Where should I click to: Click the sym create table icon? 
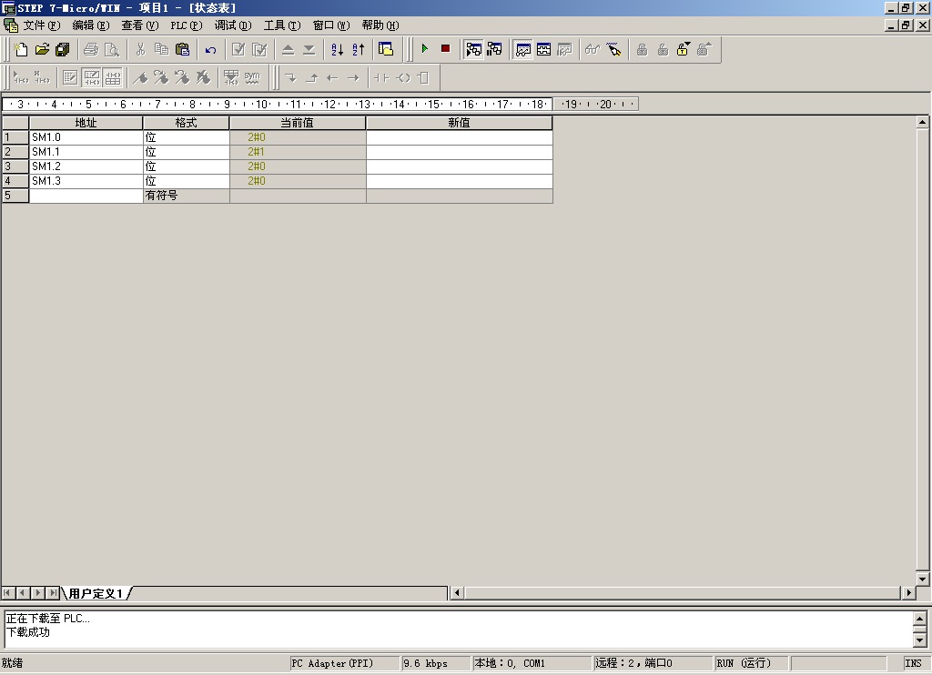click(x=252, y=78)
